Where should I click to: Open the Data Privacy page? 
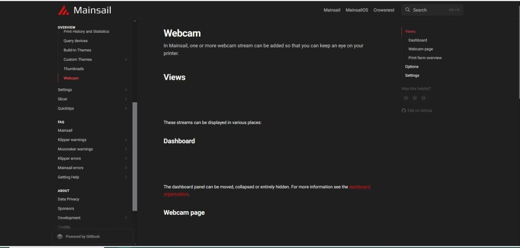click(x=68, y=199)
